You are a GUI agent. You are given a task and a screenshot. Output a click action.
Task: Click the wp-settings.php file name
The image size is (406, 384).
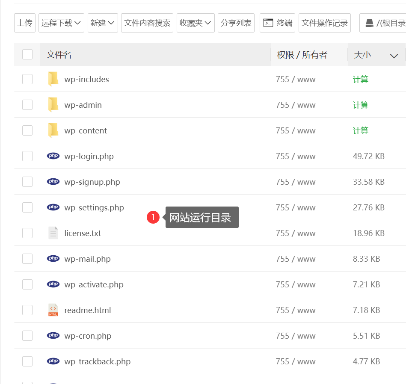(x=94, y=207)
